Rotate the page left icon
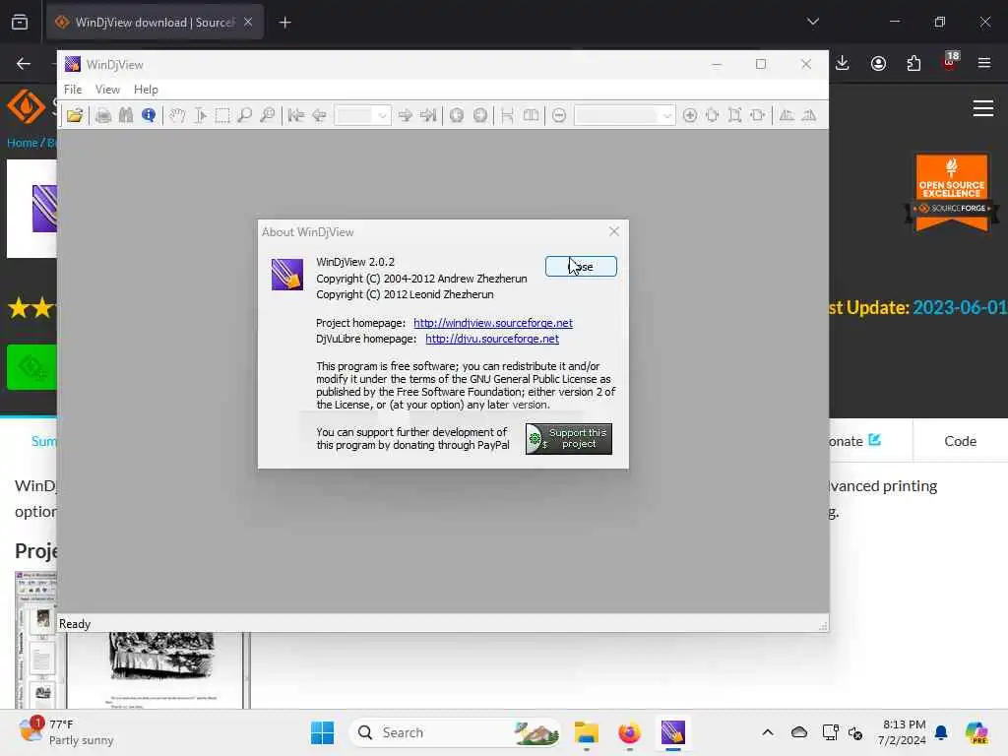This screenshot has width=1008, height=756. (787, 116)
